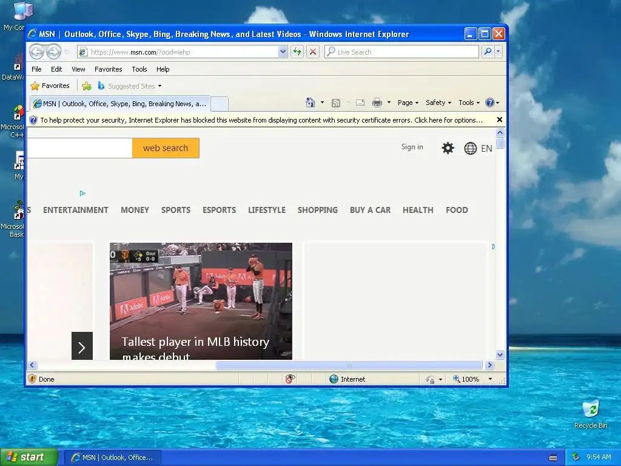
Task: Click the Sign in link
Action: pos(412,147)
